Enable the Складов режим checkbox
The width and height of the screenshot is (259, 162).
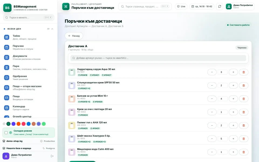(x=6, y=133)
